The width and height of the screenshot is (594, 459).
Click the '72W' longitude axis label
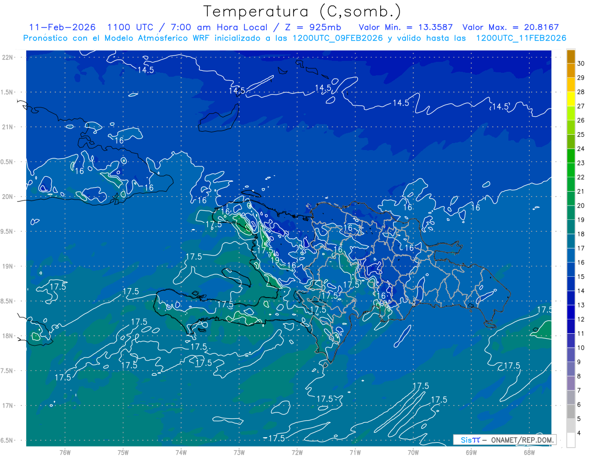(x=297, y=452)
